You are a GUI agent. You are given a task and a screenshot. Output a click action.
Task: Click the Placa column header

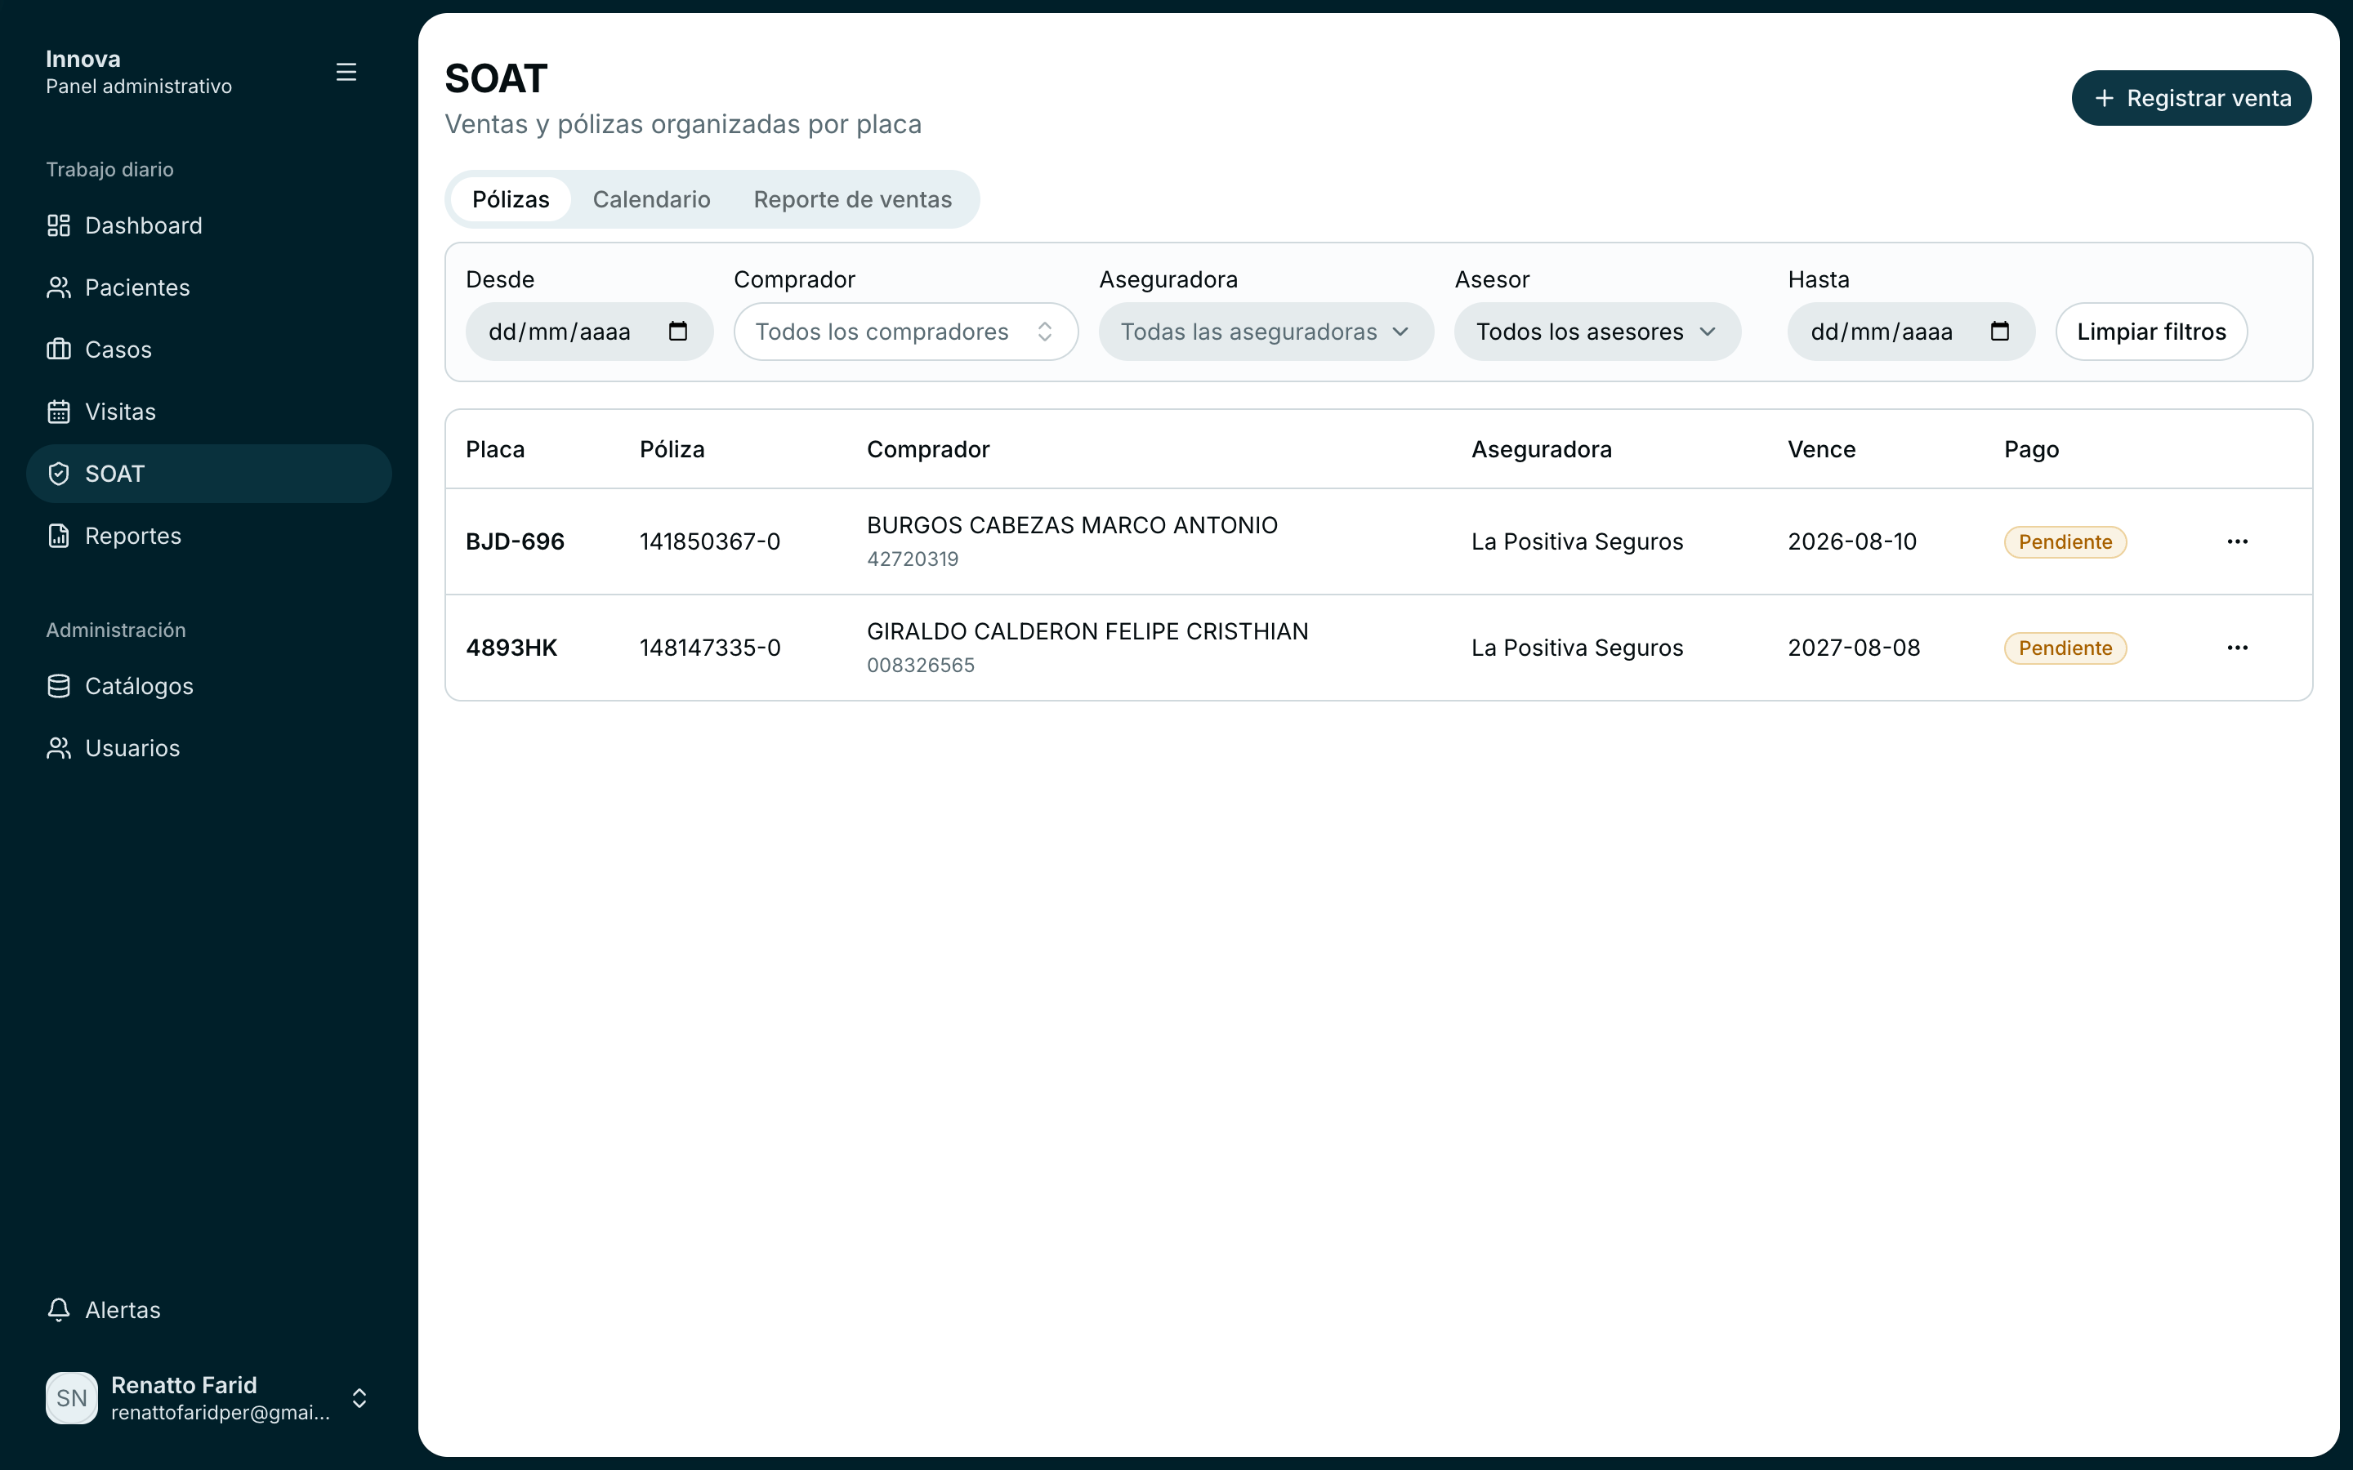pyautogui.click(x=495, y=449)
